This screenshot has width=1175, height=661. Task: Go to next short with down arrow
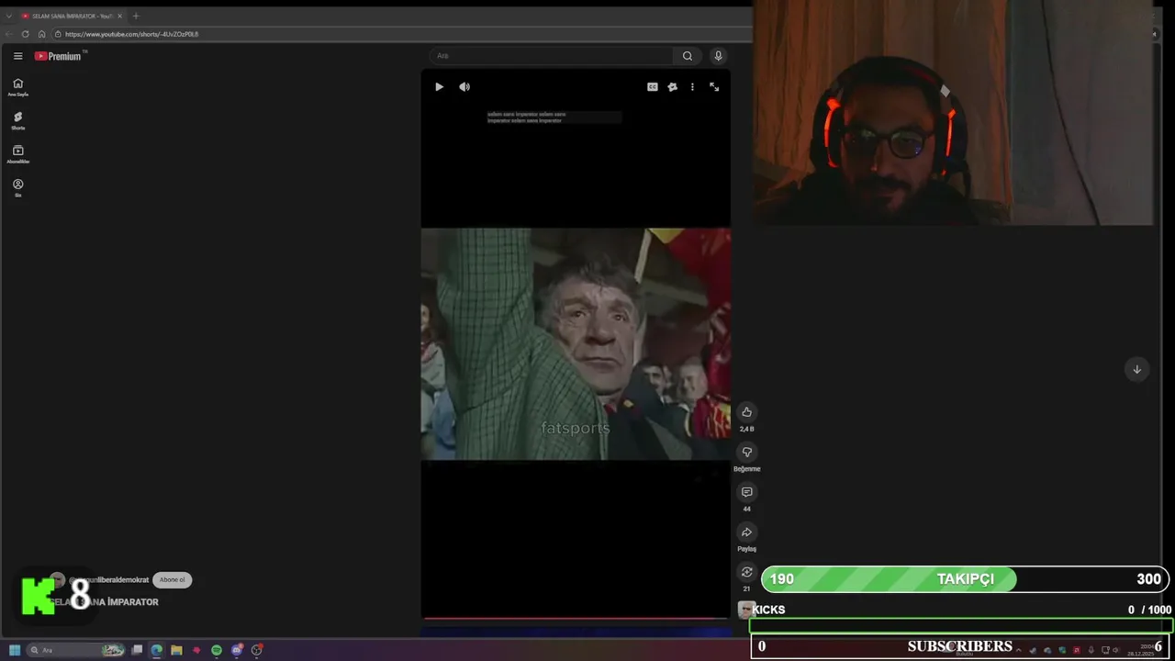point(1136,369)
